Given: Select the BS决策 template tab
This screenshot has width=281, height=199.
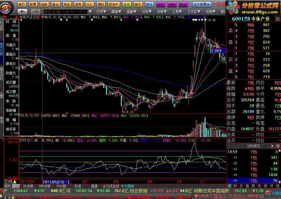Looking at the screenshot, I should click(28, 186).
